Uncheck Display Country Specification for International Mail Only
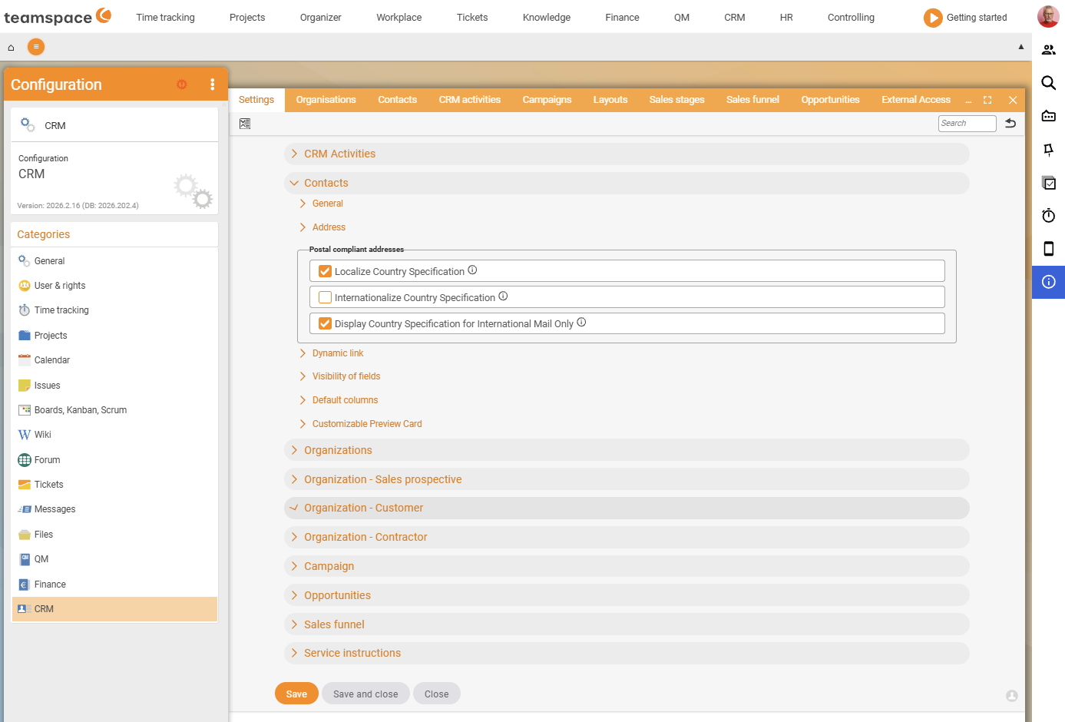This screenshot has width=1065, height=722. (326, 323)
